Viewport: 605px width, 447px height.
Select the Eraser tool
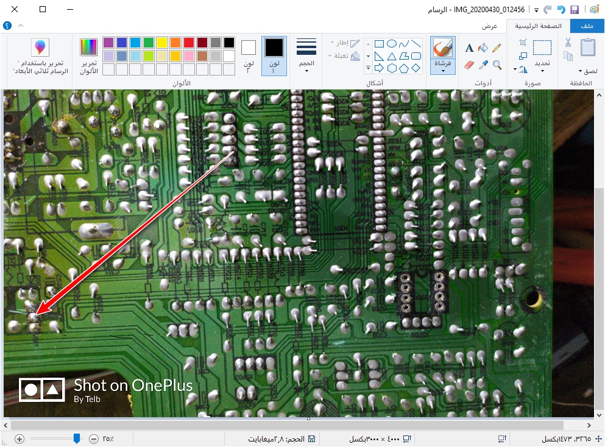(469, 65)
